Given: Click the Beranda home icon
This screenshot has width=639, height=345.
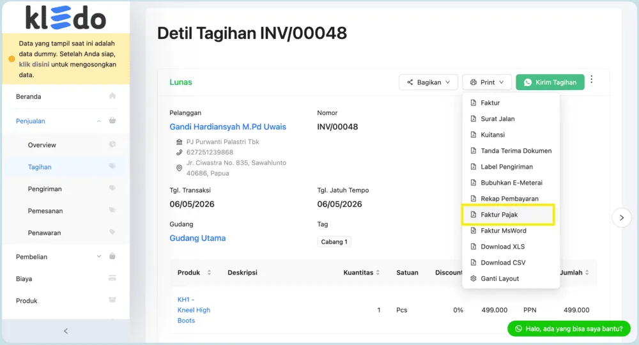Looking at the screenshot, I should click(112, 96).
